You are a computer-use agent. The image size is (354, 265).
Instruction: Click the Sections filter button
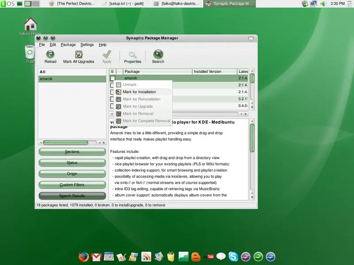click(72, 151)
